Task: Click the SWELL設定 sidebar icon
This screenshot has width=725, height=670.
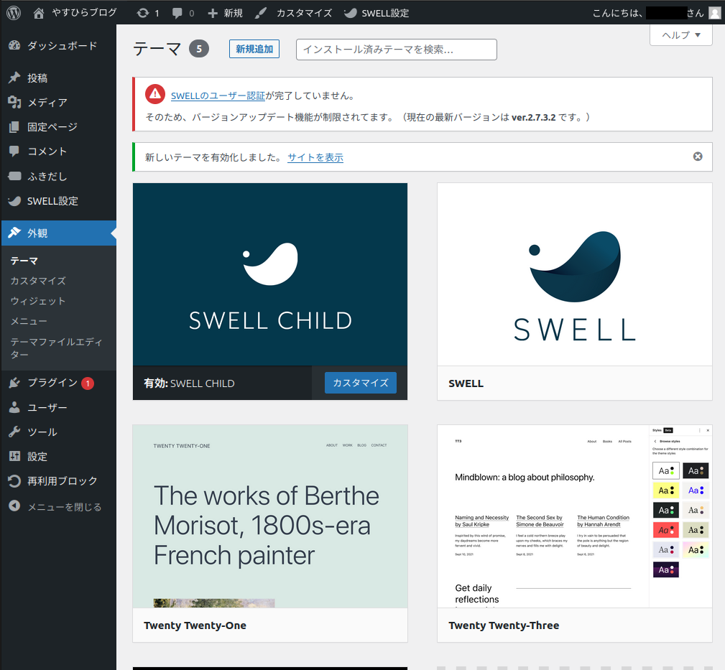Action: coord(15,200)
